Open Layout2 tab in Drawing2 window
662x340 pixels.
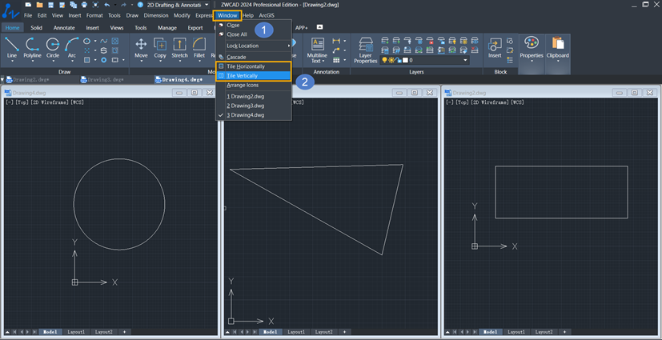[544, 332]
